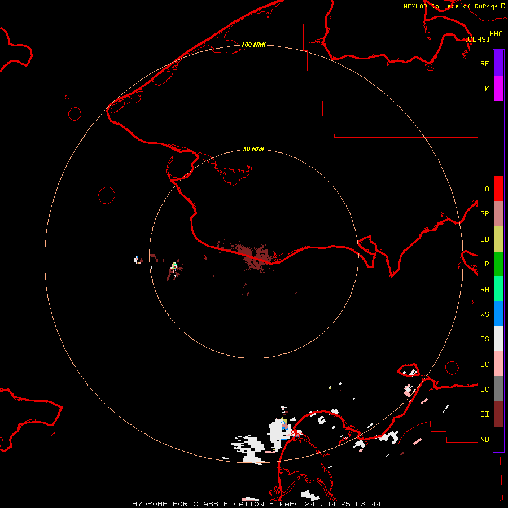
Task: Click the "100 NMI" range ring label
Action: (253, 45)
